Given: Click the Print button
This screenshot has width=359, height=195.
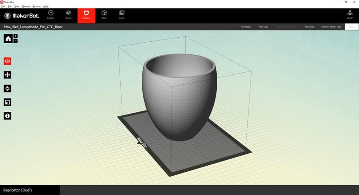Looking at the screenshot, I should click(x=352, y=27).
